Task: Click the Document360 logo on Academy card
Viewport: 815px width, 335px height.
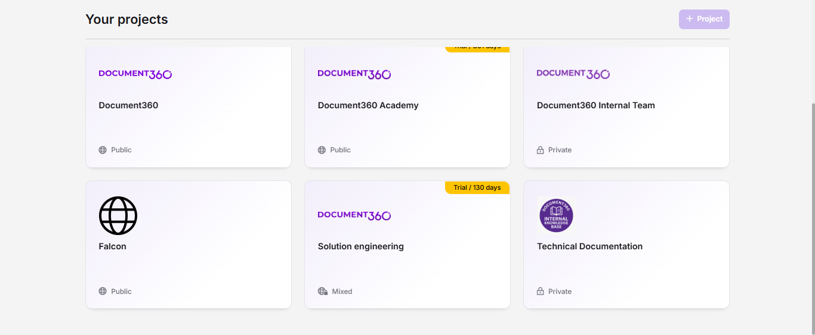Action: (x=354, y=74)
